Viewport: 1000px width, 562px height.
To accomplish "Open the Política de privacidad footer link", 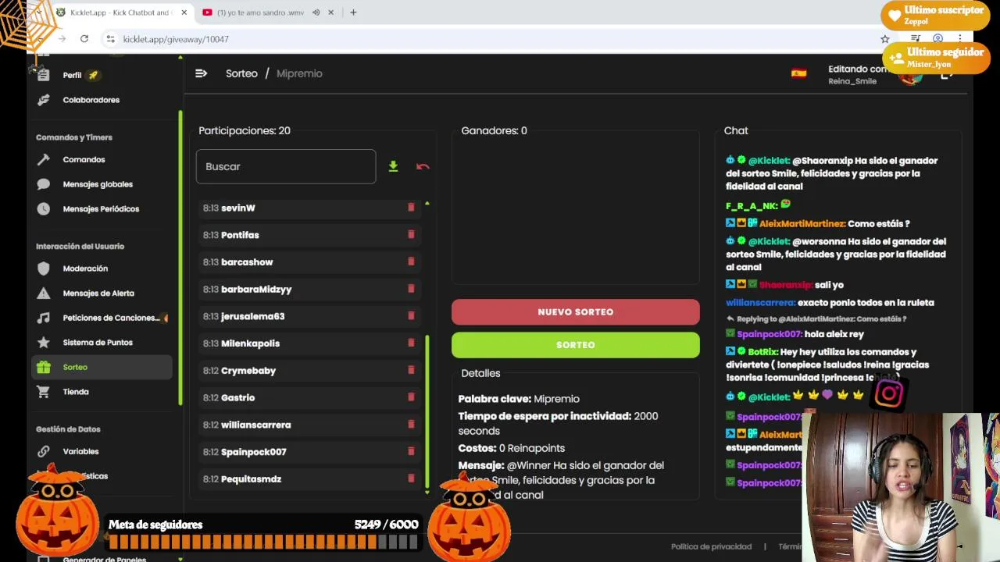I will 711,546.
